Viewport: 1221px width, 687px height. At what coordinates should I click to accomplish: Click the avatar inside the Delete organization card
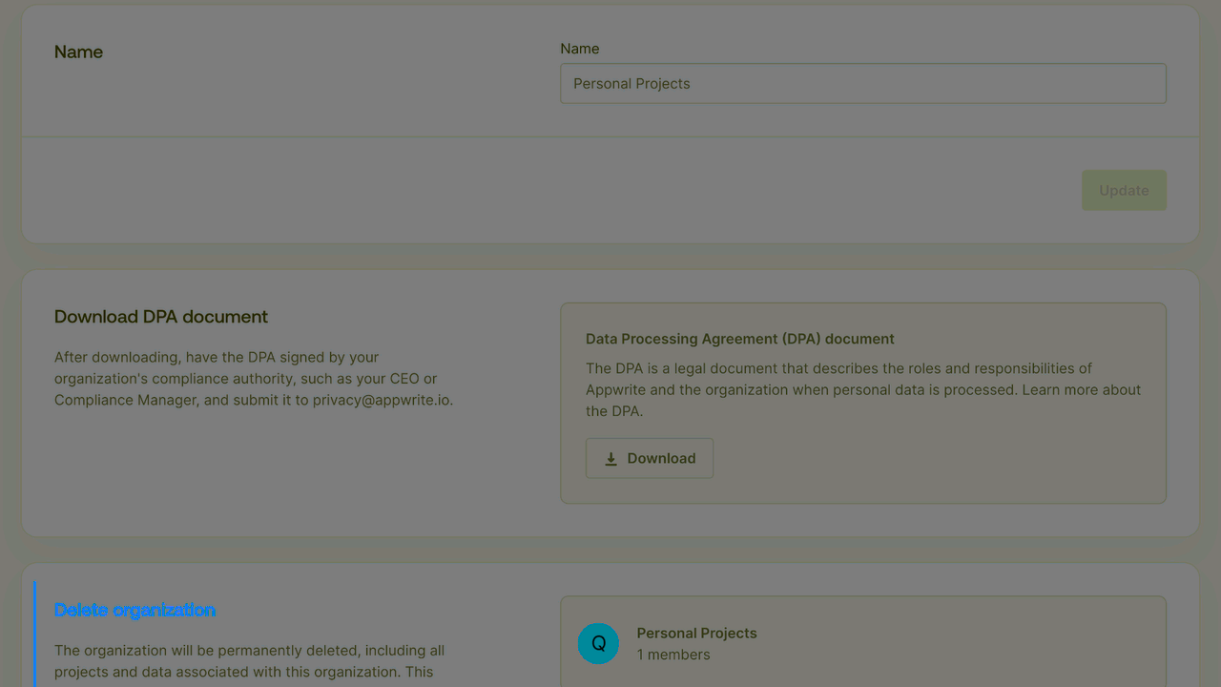point(598,643)
